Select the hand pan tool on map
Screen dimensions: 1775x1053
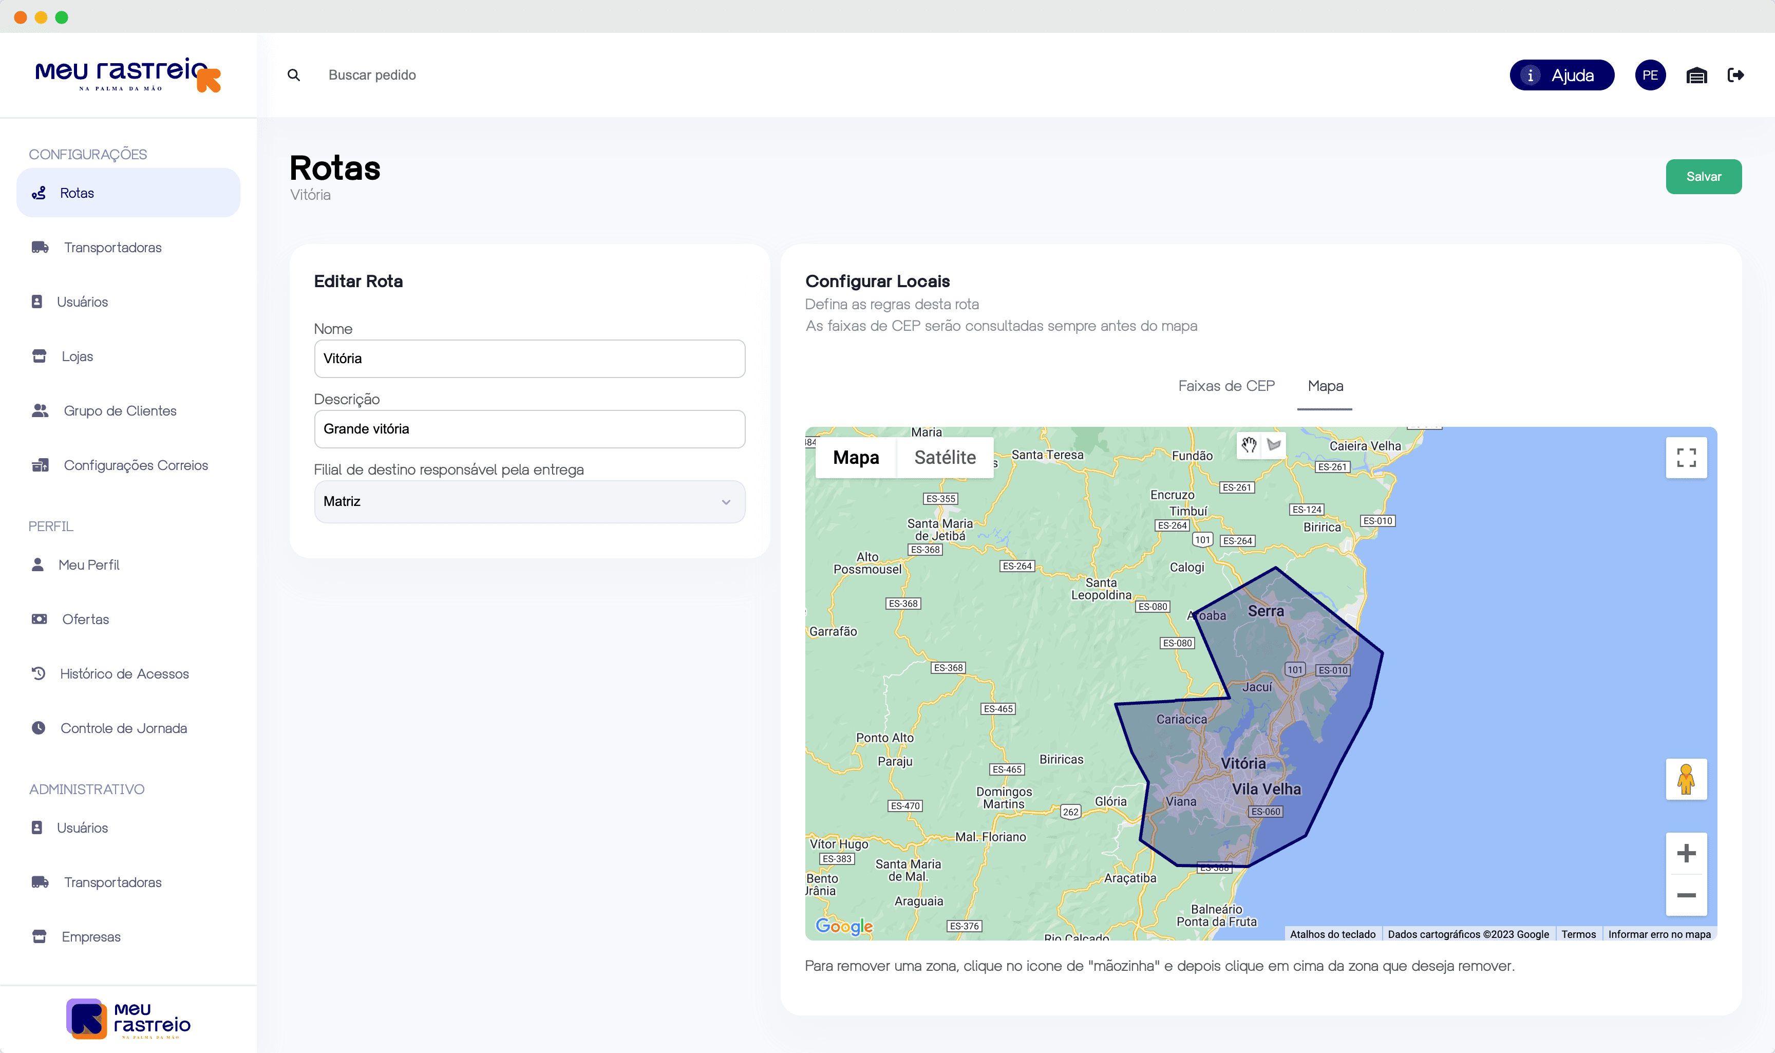1249,445
